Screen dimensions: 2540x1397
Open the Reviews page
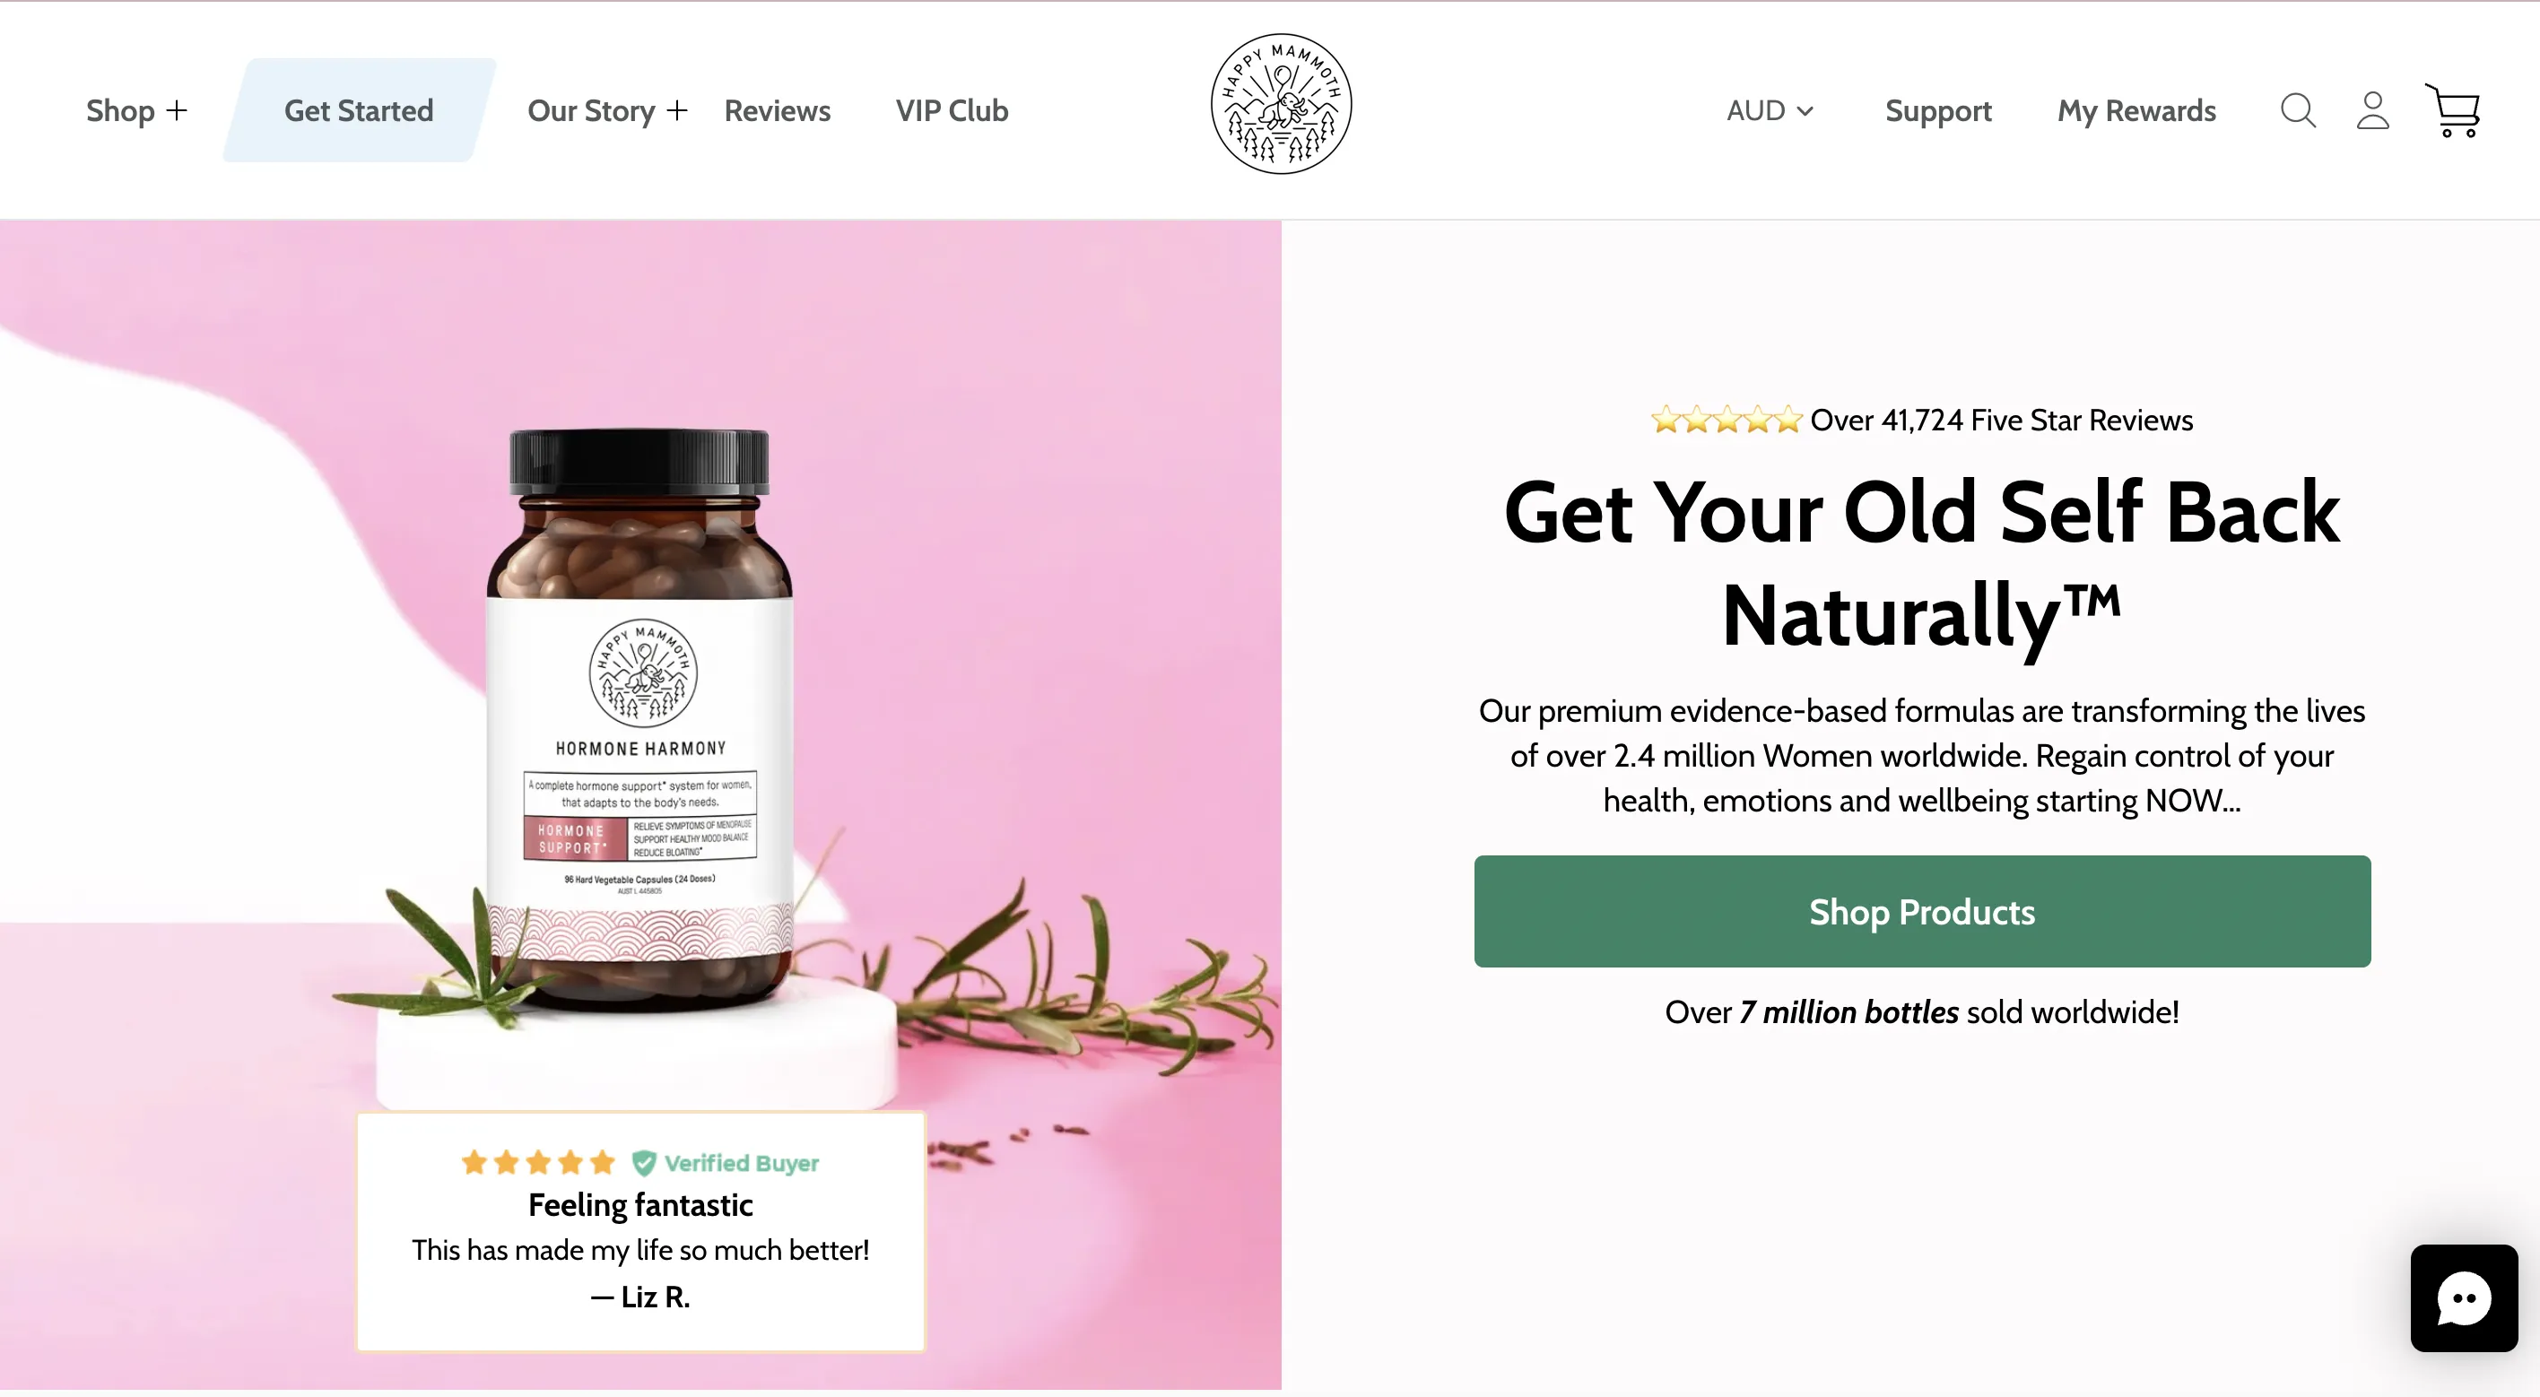(777, 110)
